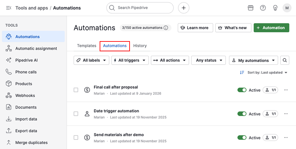Click the plus quick-add button

[184, 8]
